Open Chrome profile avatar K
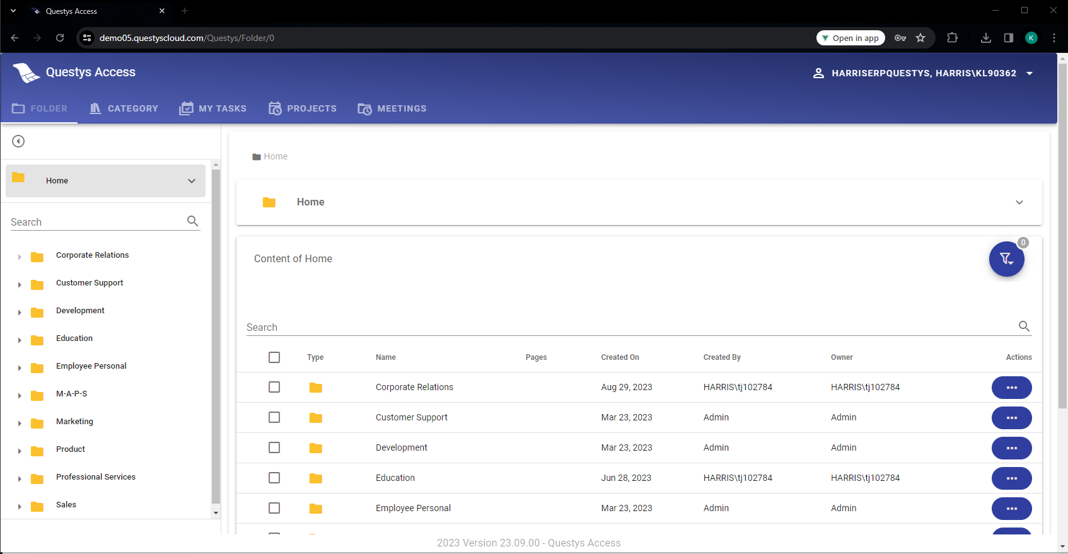 point(1031,38)
